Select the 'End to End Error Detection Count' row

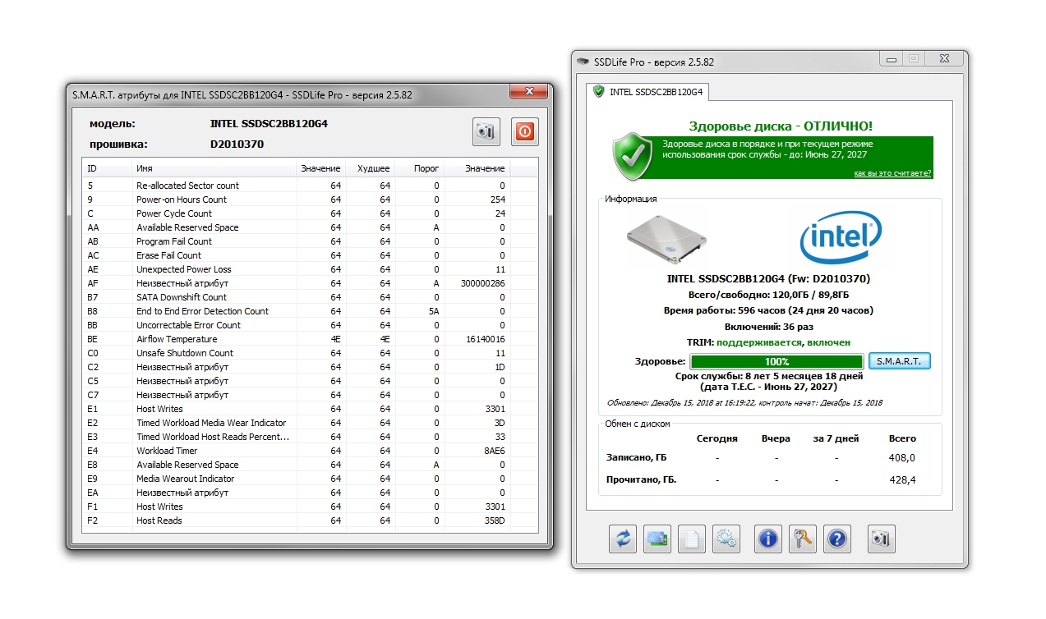coord(311,311)
